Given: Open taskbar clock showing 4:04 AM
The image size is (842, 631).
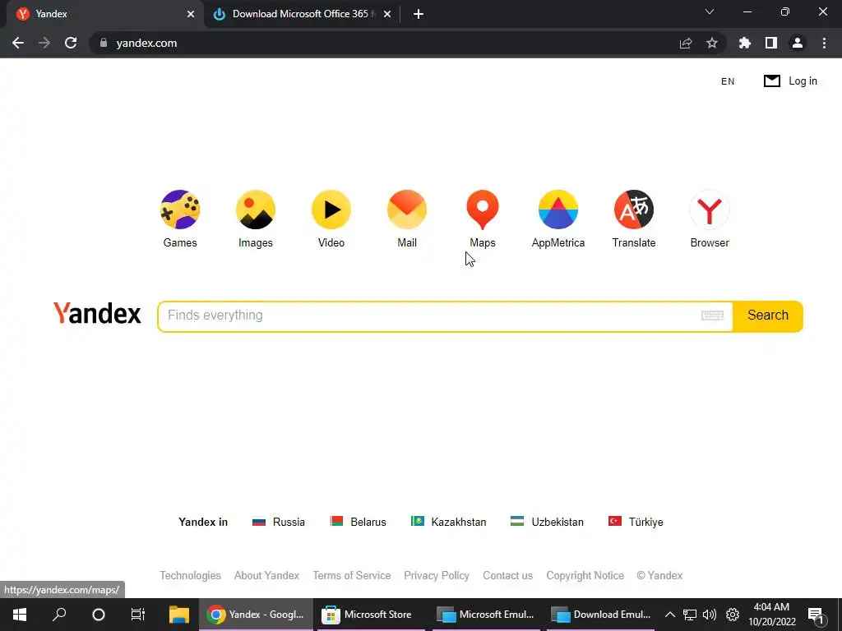Looking at the screenshot, I should pyautogui.click(x=771, y=615).
